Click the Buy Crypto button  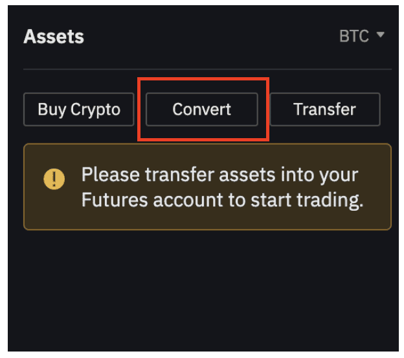[79, 109]
